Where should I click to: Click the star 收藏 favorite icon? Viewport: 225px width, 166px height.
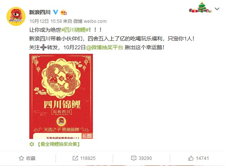pyautogui.click(x=21, y=158)
